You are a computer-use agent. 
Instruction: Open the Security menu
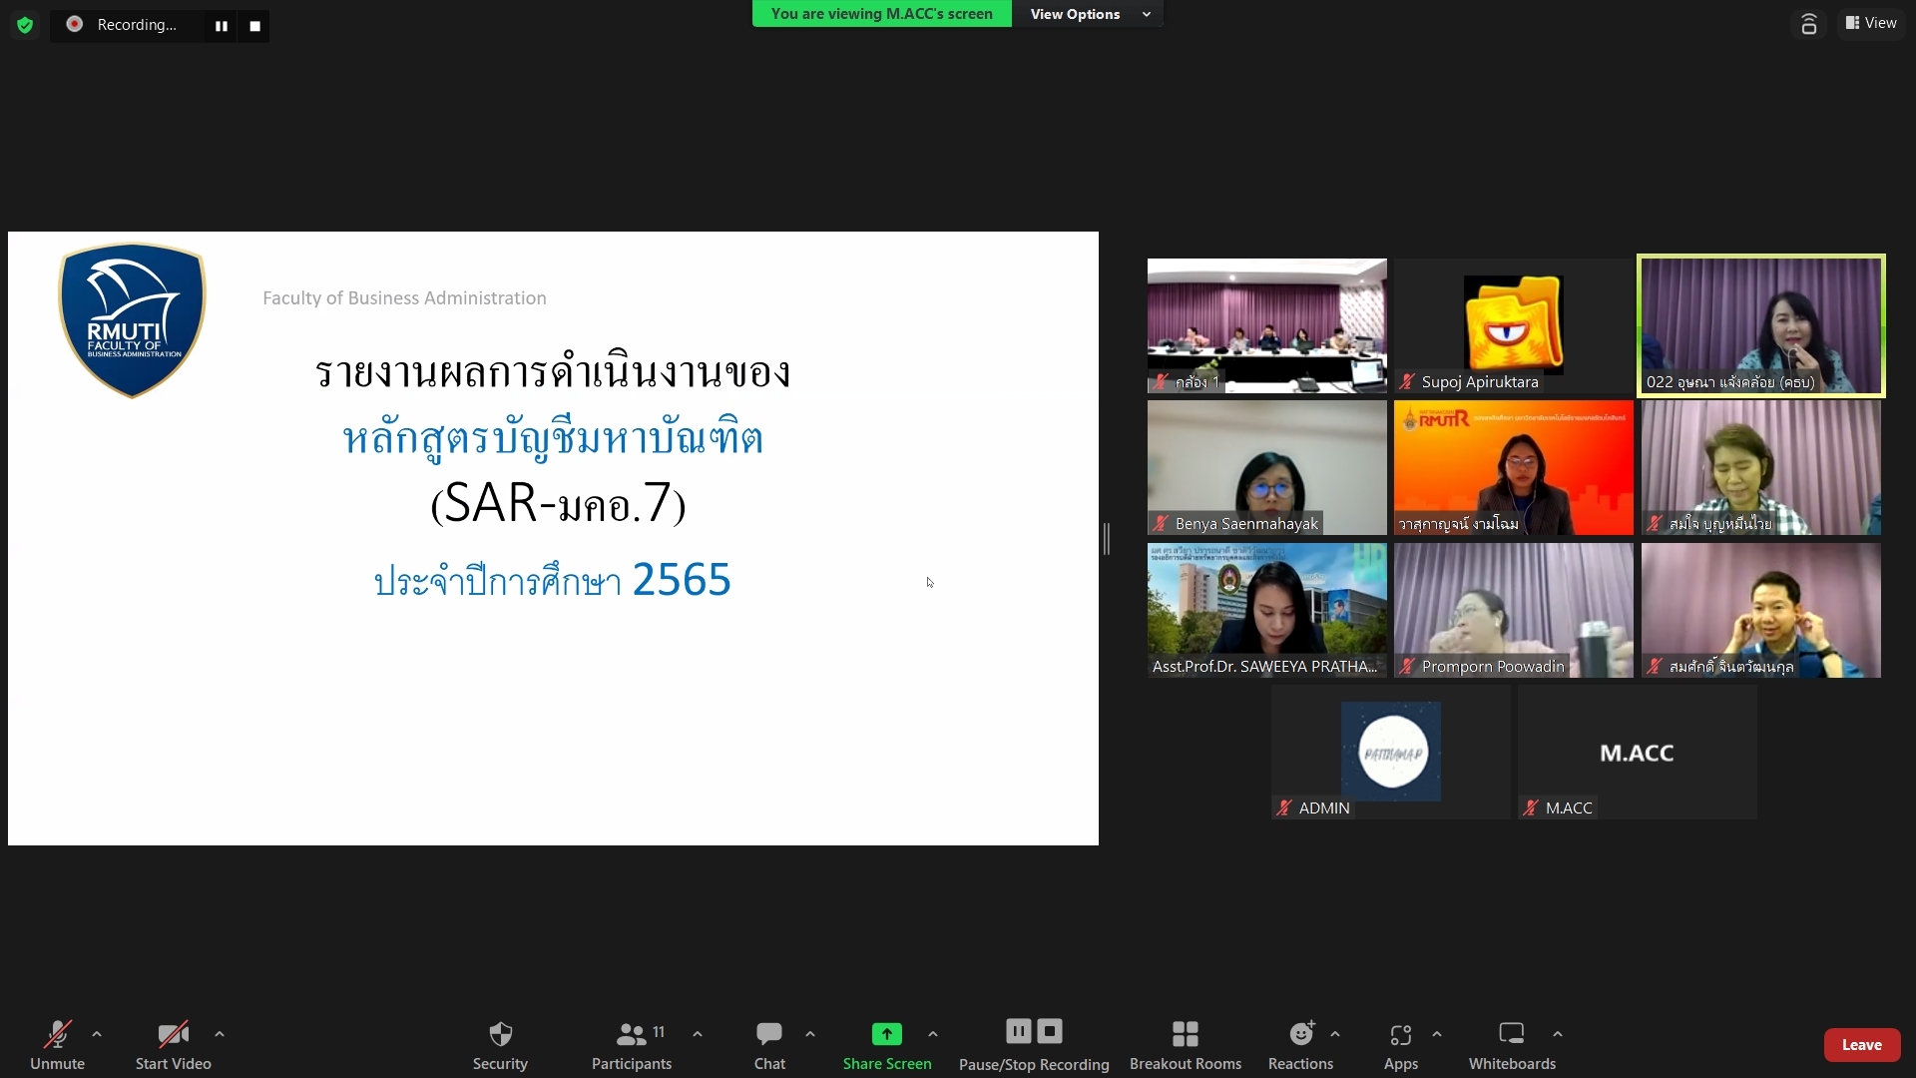coord(500,1045)
